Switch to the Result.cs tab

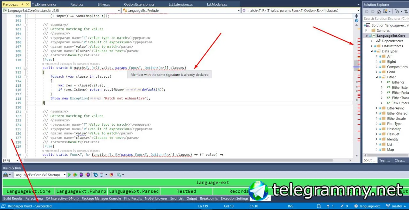pyautogui.click(x=77, y=4)
